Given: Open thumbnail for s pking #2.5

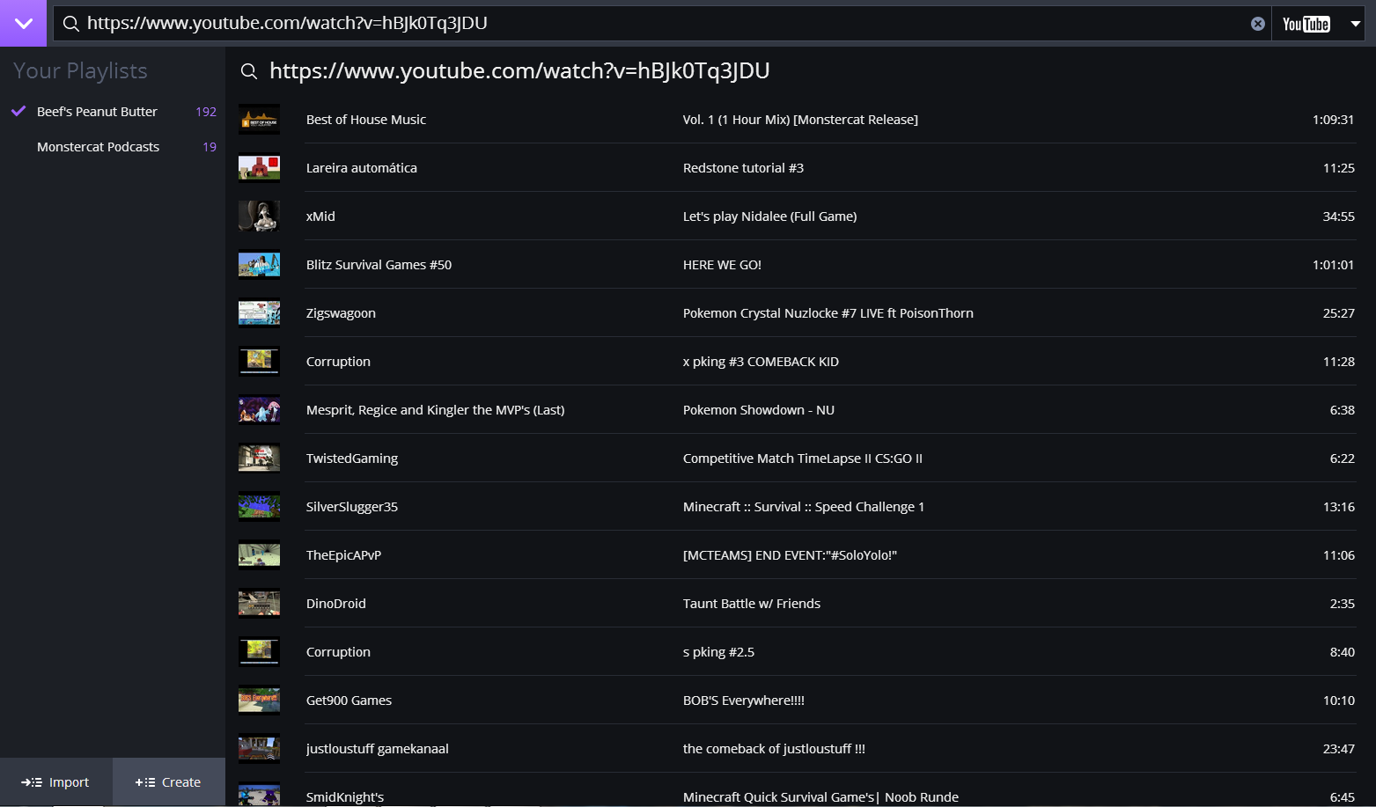Looking at the screenshot, I should (x=259, y=652).
